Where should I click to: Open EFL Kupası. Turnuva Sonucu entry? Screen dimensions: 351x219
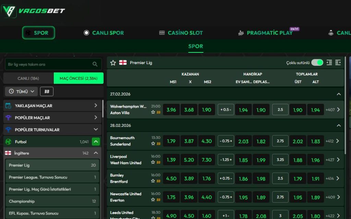click(x=52, y=213)
